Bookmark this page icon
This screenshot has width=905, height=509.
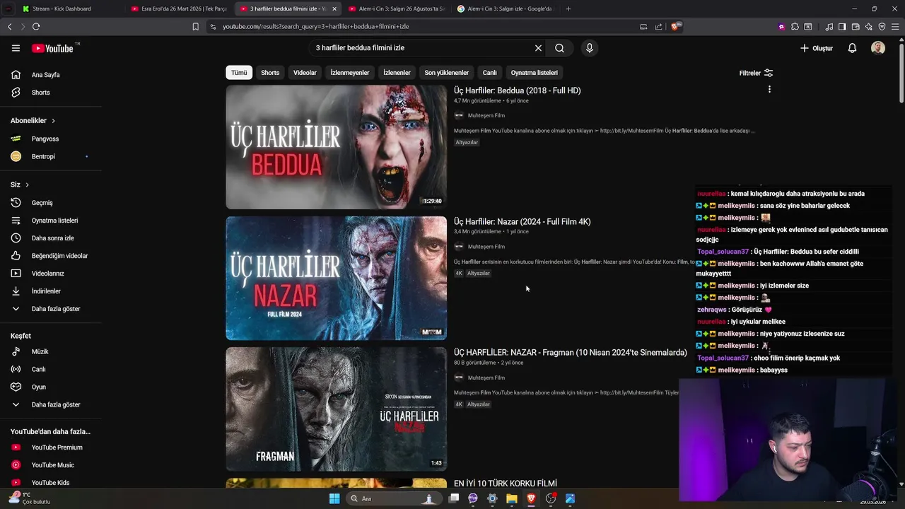196,26
